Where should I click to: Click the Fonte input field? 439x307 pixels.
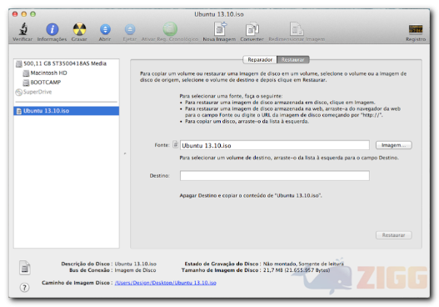click(x=275, y=145)
